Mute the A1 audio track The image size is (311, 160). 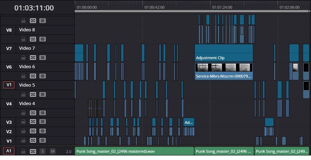coord(53,152)
